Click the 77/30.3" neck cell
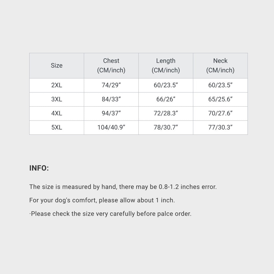Screen dimensions: 274x274 pos(220,127)
